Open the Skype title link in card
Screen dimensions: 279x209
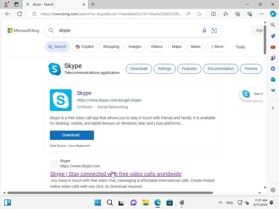pyautogui.click(x=84, y=93)
